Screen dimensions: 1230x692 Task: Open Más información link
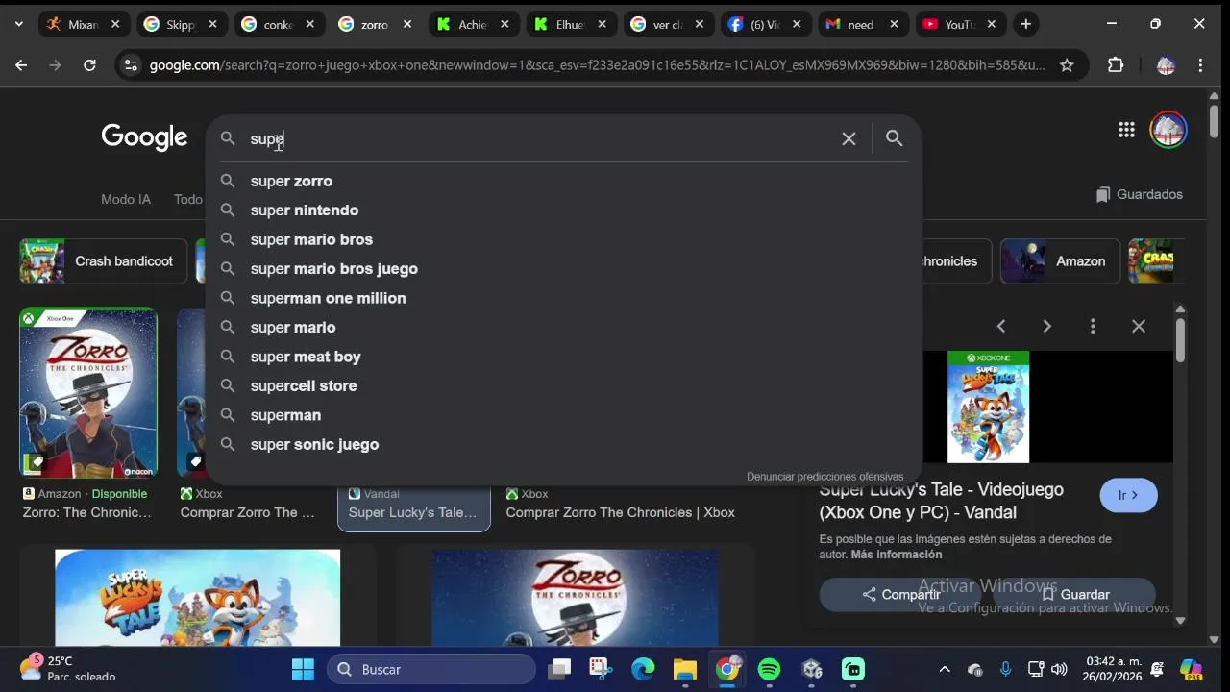coord(896,555)
